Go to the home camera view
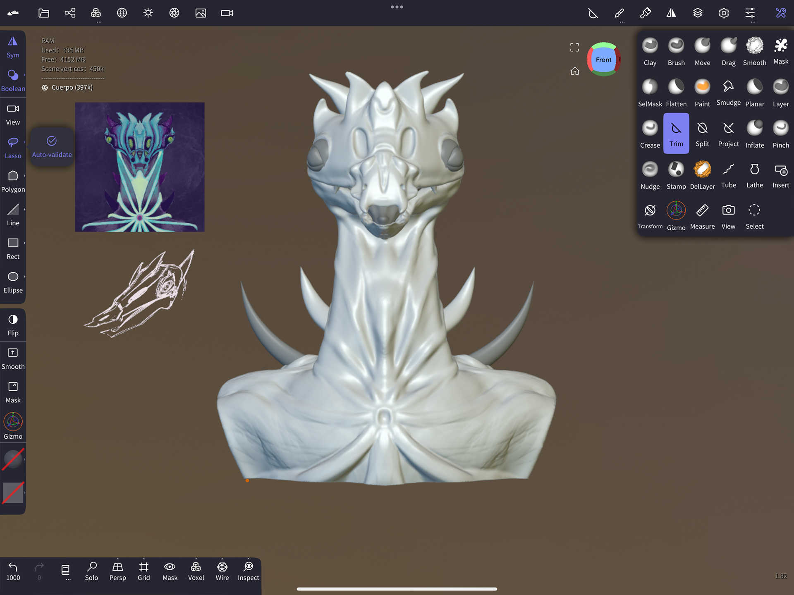Viewport: 794px width, 595px height. 574,71
